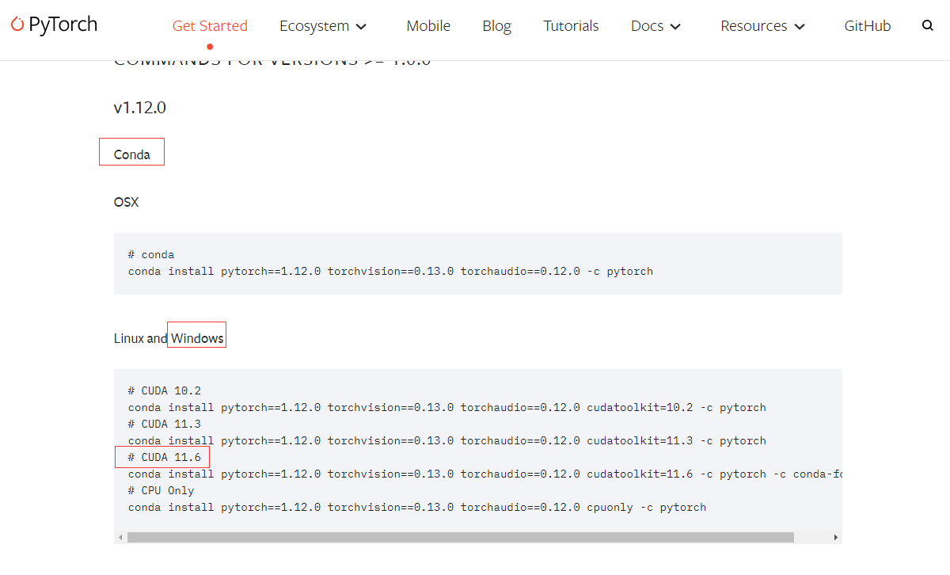Click the OSX section heading
Image resolution: width=950 pixels, height=575 pixels.
click(x=126, y=202)
